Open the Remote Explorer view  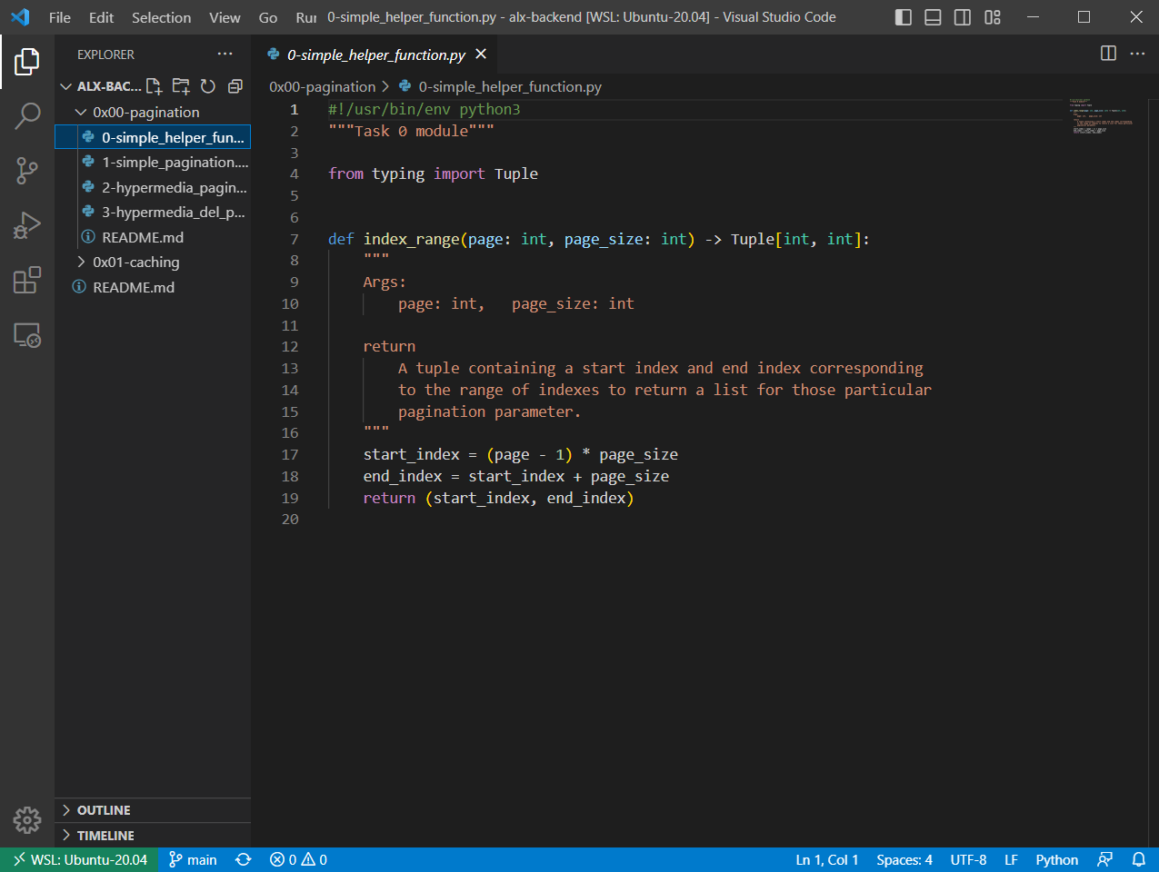click(x=27, y=335)
